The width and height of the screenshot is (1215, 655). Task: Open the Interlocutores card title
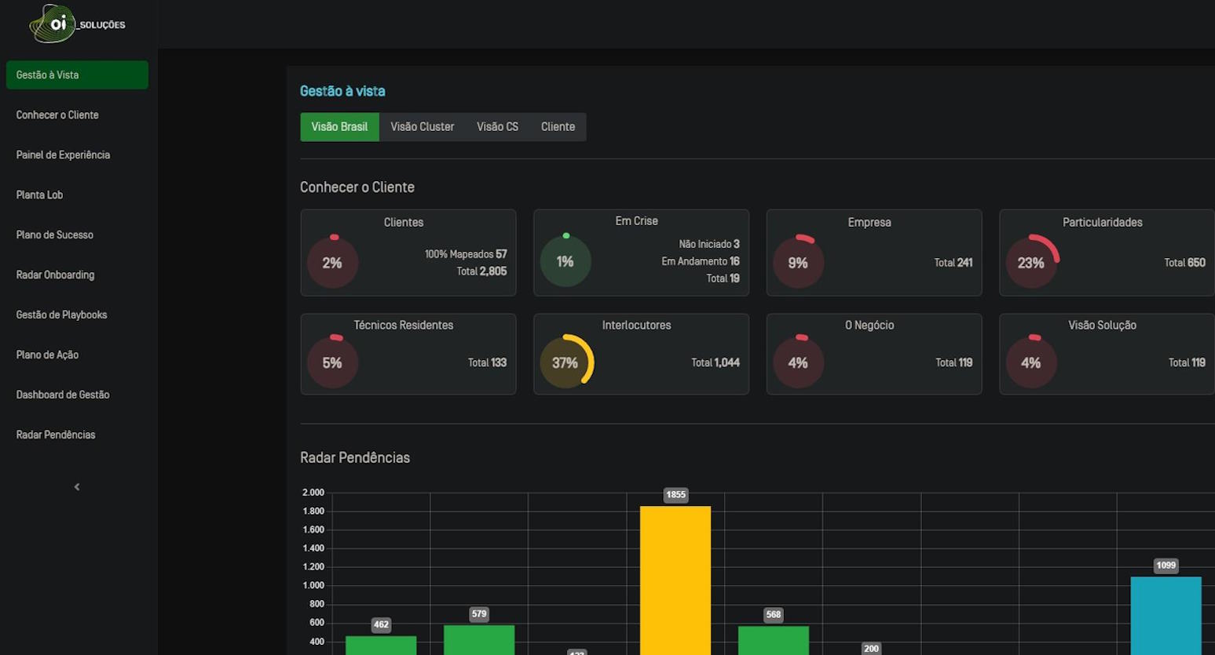[637, 326]
